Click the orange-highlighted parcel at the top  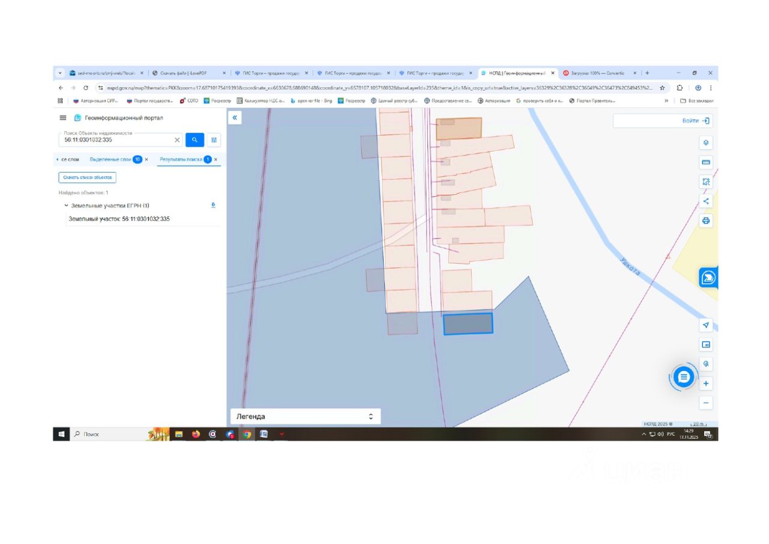coord(459,129)
